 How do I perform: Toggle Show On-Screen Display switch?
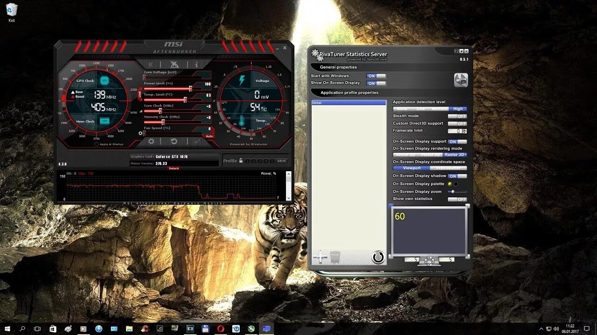[376, 83]
